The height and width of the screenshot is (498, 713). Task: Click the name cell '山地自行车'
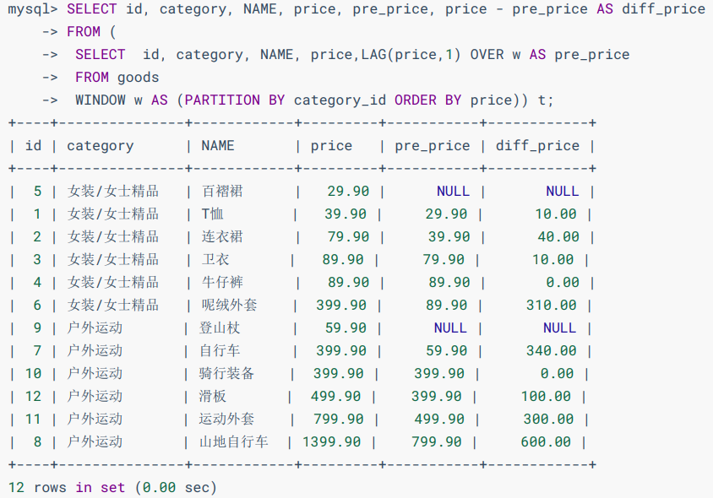coord(233,441)
